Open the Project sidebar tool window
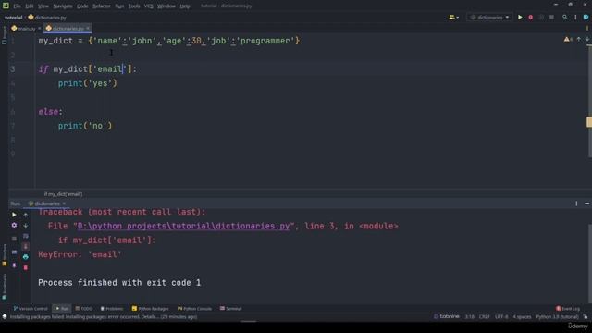The image size is (592, 333). coord(4,35)
